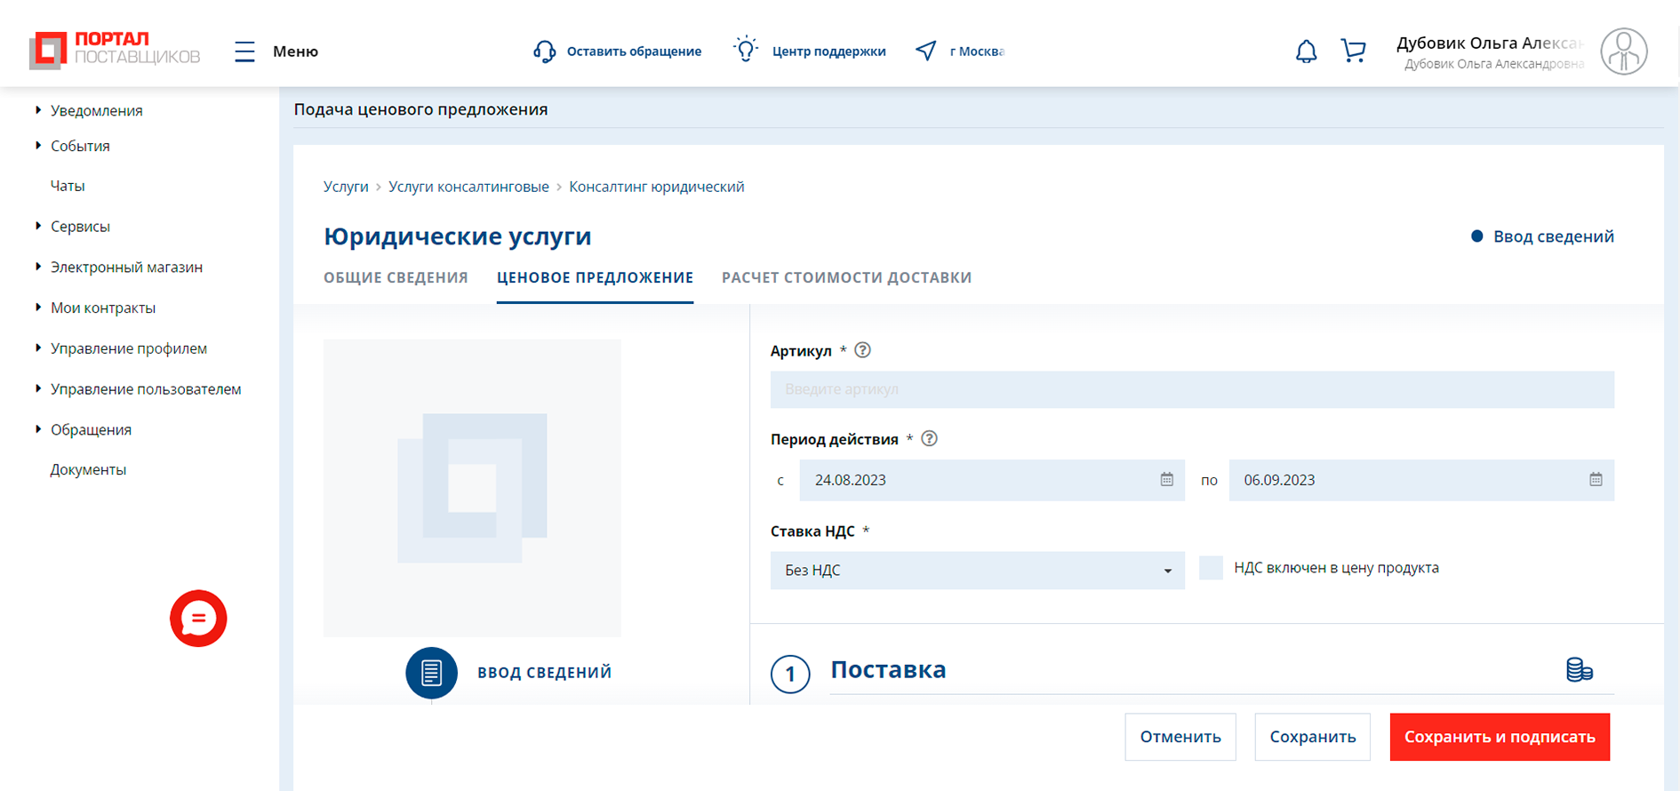Image resolution: width=1680 pixels, height=791 pixels.
Task: Click Ввод сведений status indicator
Action: pyautogui.click(x=1542, y=236)
